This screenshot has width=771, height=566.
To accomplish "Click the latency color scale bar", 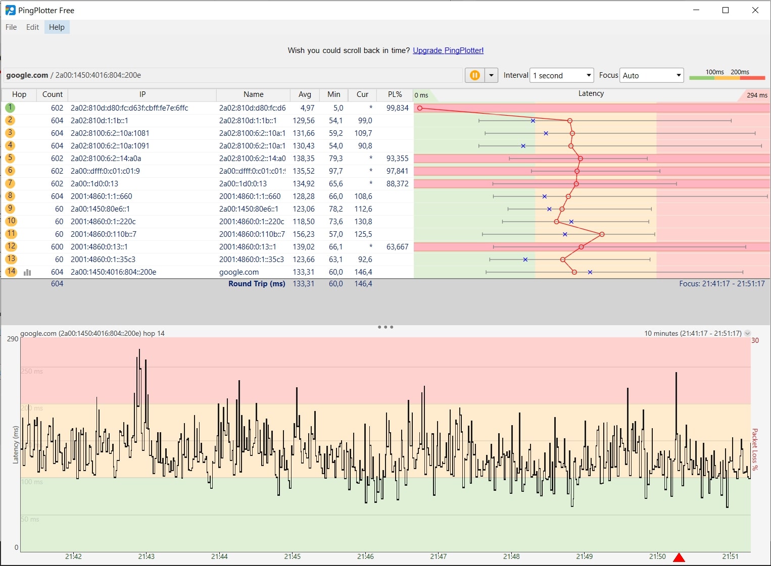I will pos(727,78).
